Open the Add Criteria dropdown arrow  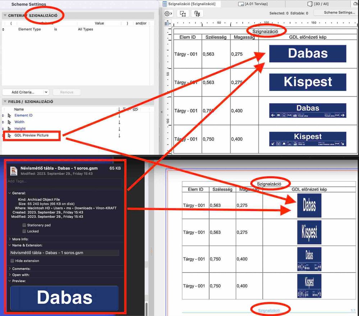46,92
